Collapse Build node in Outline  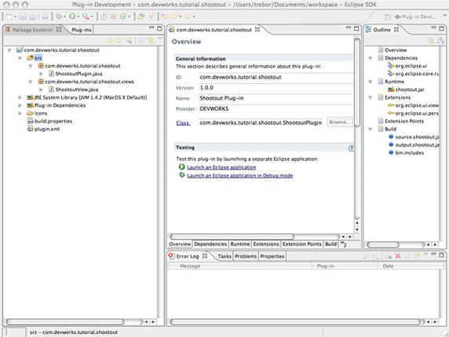371,130
